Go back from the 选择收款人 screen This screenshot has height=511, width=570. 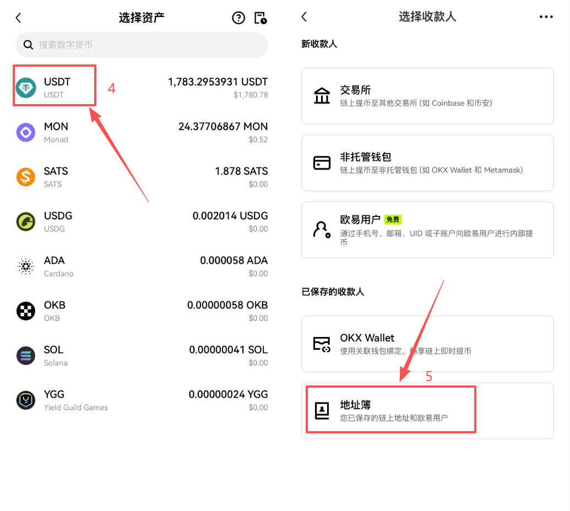(x=304, y=17)
